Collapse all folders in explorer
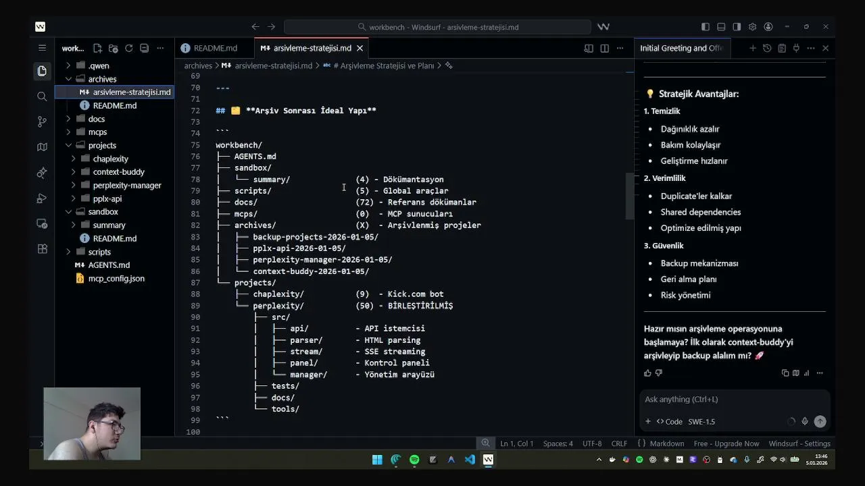 [x=144, y=48]
